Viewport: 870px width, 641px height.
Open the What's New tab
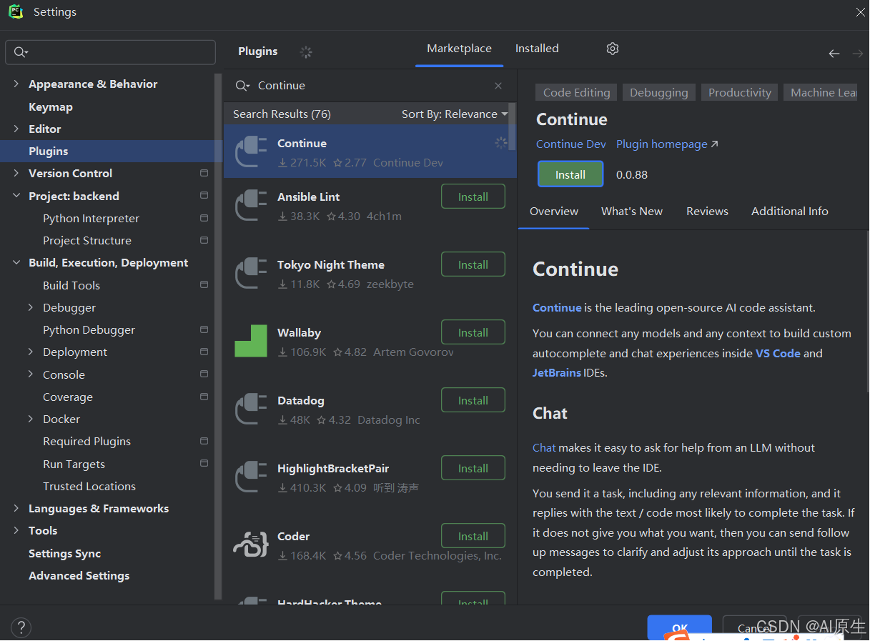(632, 212)
